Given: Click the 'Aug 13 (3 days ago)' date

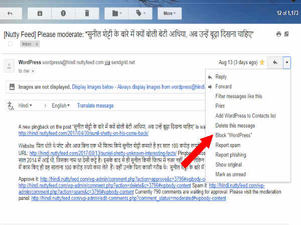Looking at the screenshot, I should tap(238, 62).
